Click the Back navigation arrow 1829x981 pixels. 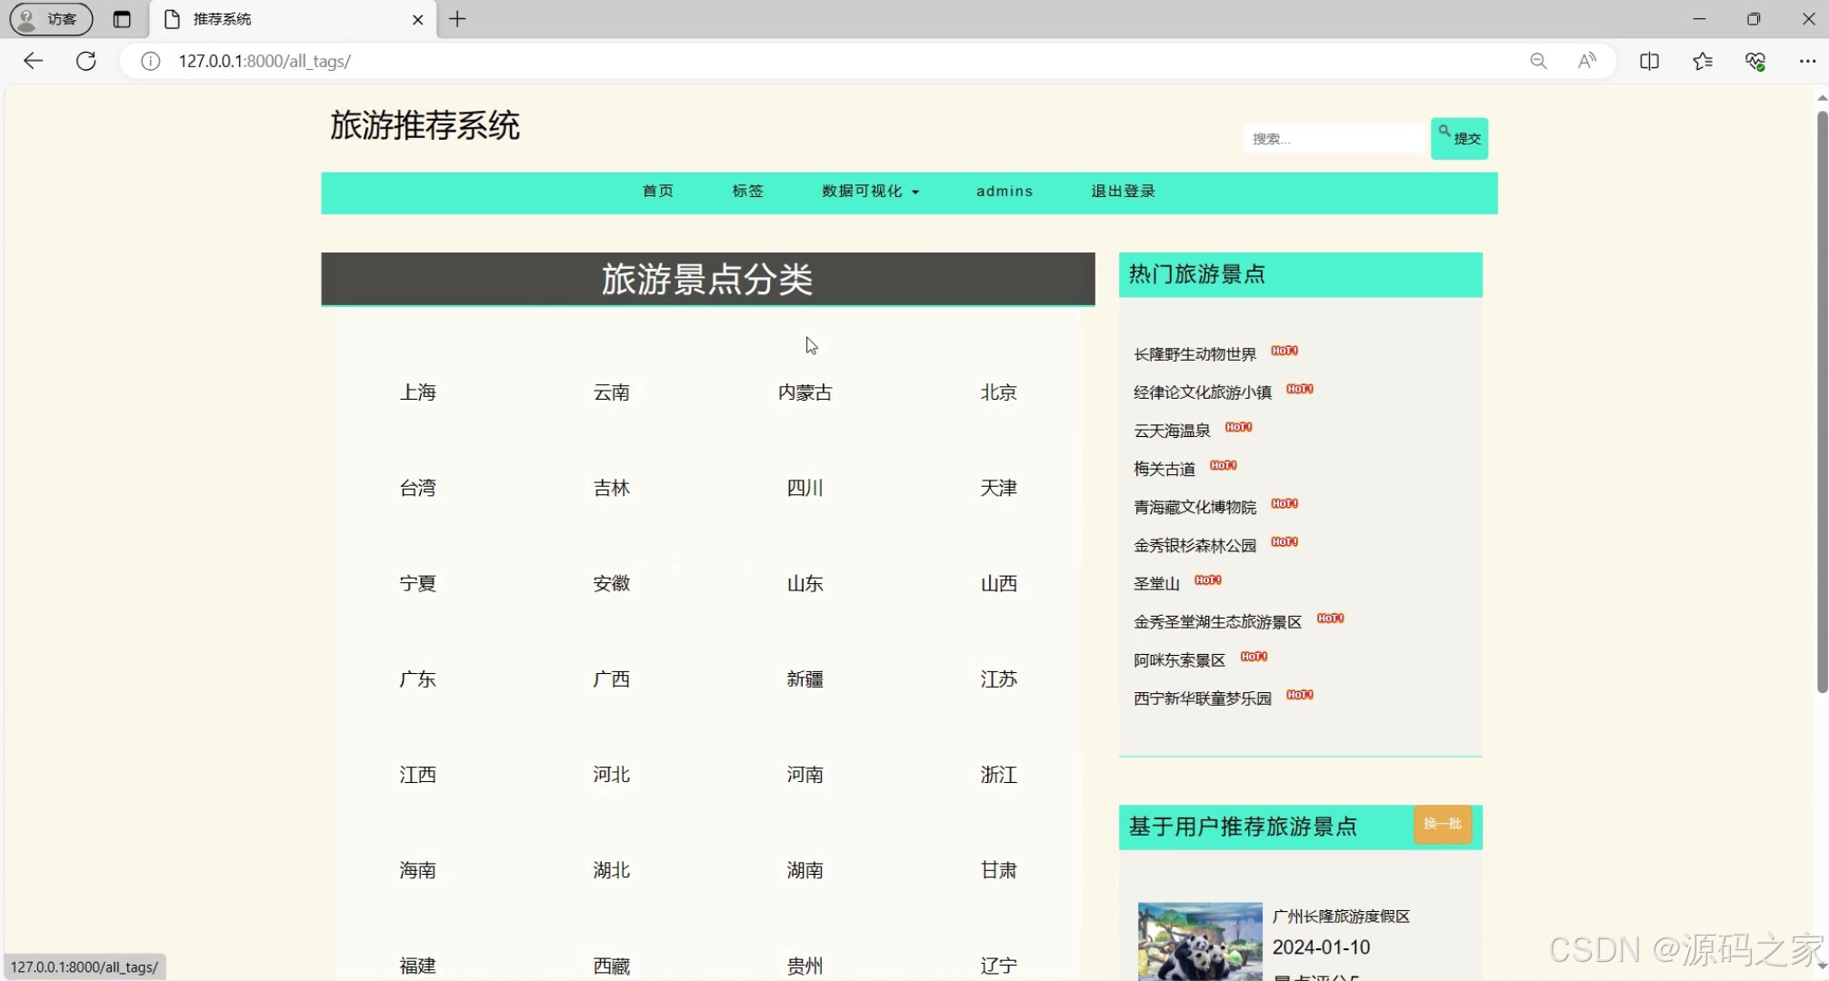coord(33,61)
